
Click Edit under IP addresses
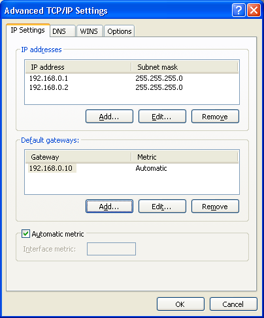point(162,117)
